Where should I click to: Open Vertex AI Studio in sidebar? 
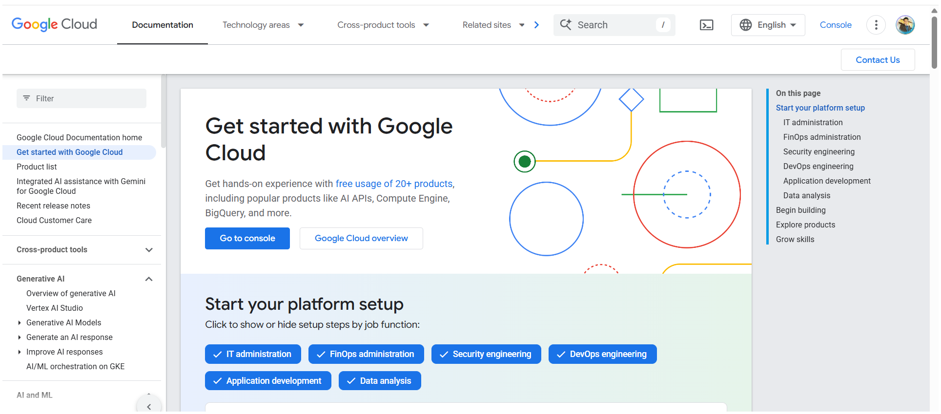55,308
